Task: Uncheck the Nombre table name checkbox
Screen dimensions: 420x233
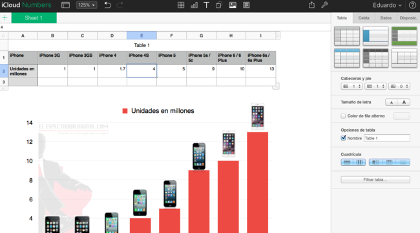Action: (x=343, y=138)
